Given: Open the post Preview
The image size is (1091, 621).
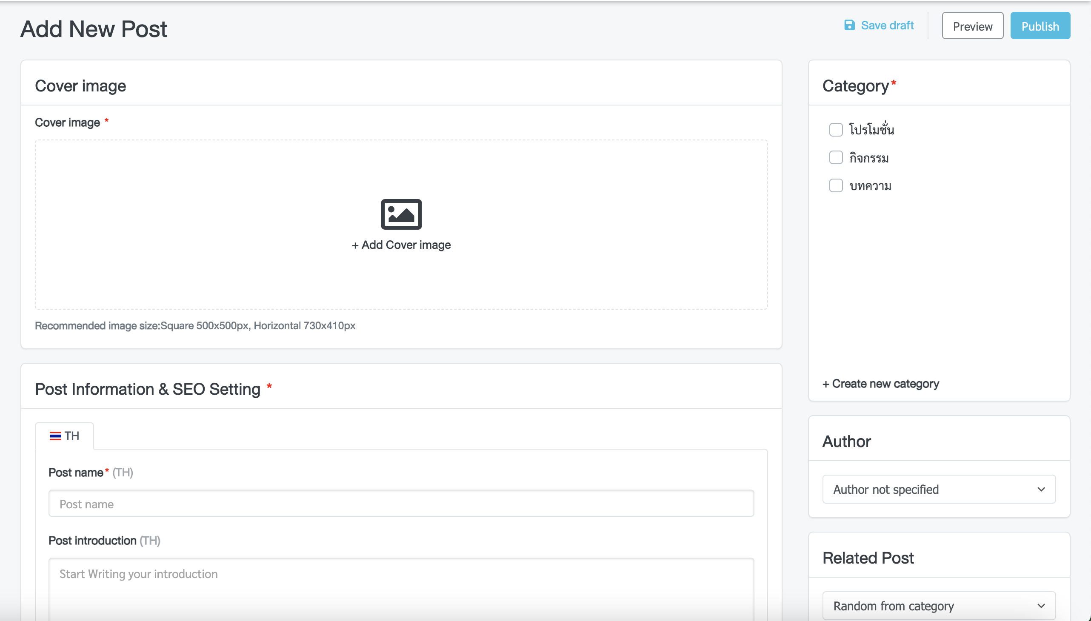Looking at the screenshot, I should point(972,26).
